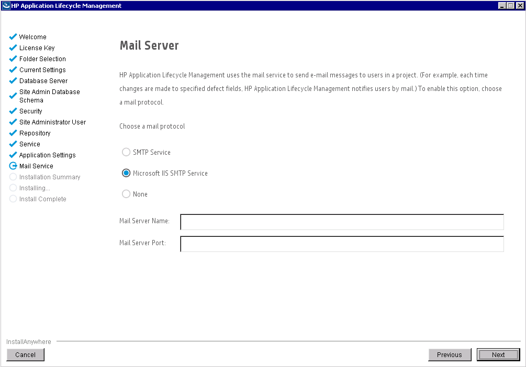526x367 pixels.
Task: Select the Install Complete step label
Action: pyautogui.click(x=42, y=199)
